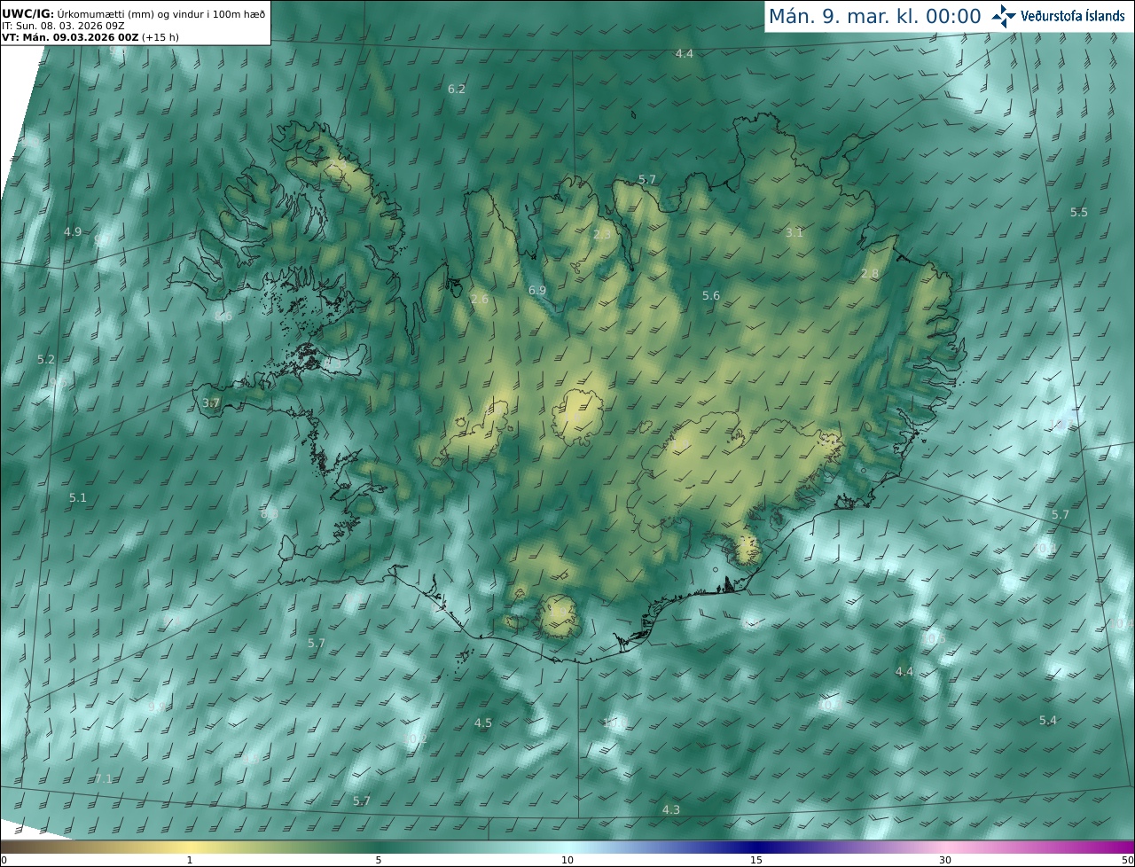Click the 4.9 value in the west

73,232
